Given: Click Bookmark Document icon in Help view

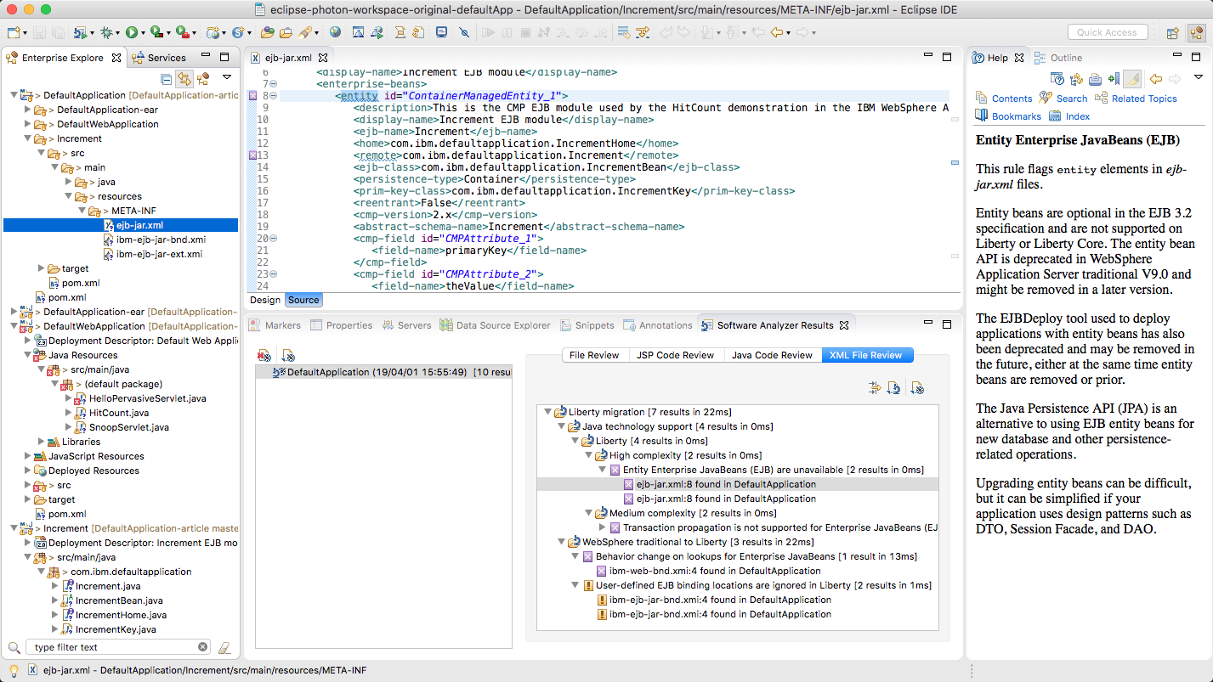Looking at the screenshot, I should click(1114, 79).
